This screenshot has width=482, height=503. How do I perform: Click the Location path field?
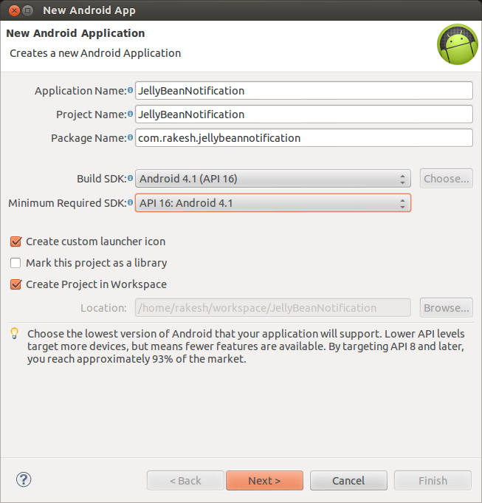[273, 308]
